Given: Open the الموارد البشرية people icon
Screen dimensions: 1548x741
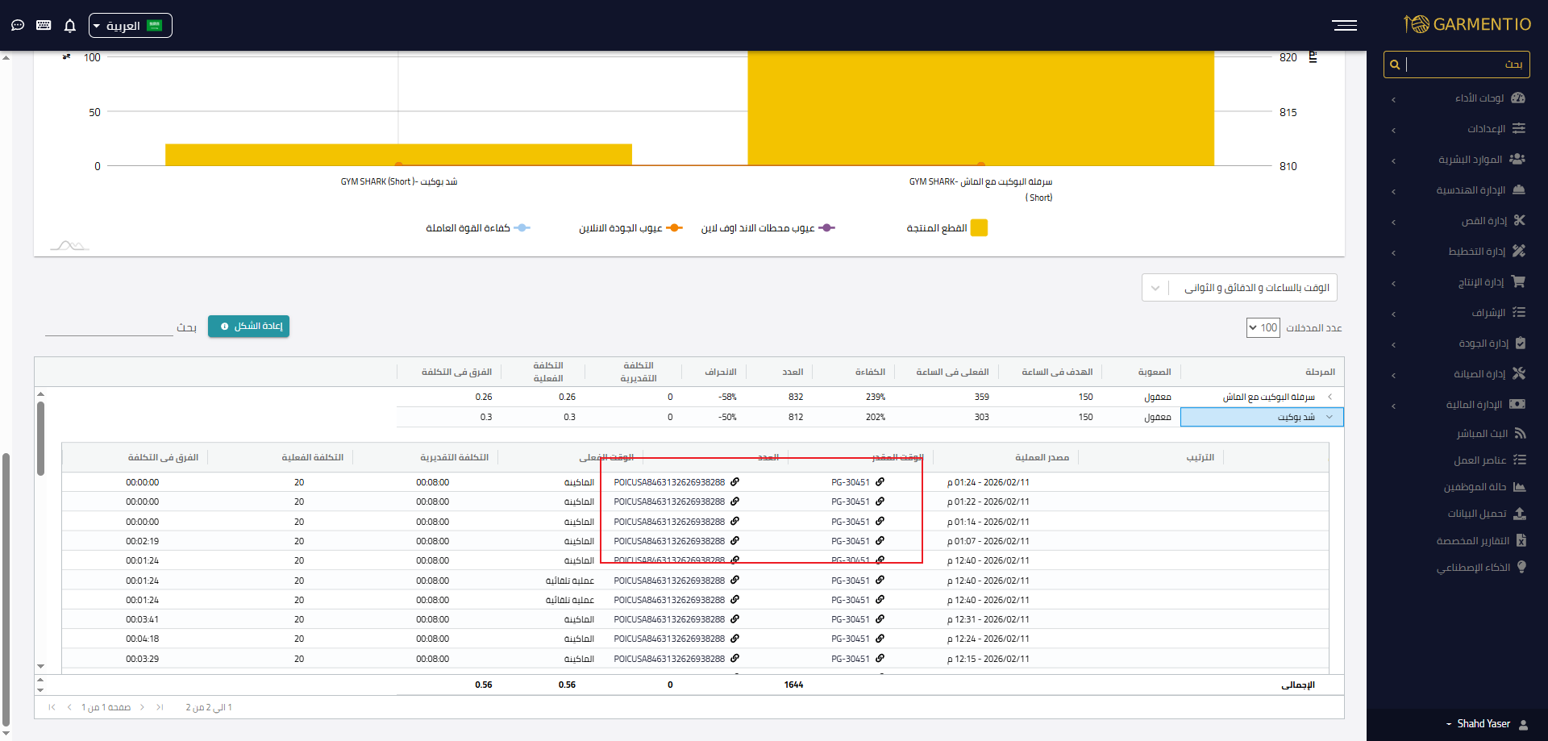Looking at the screenshot, I should (1517, 160).
